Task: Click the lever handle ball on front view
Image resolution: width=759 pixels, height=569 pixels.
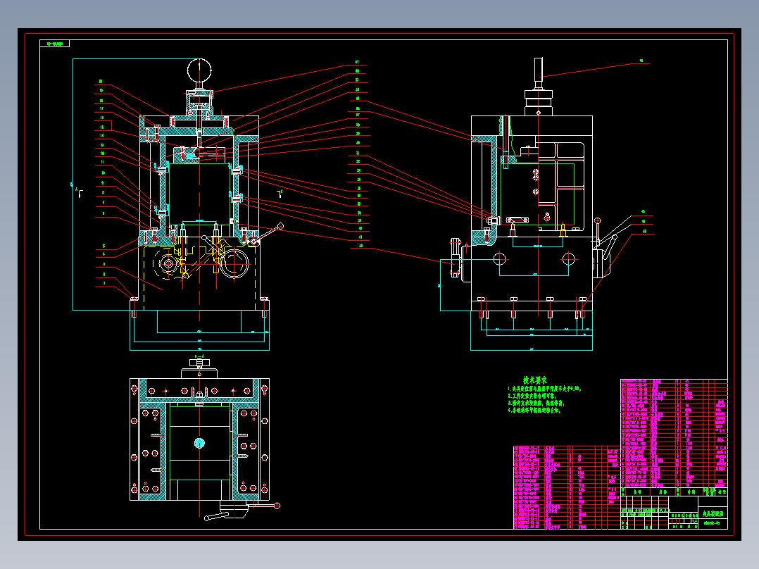Action: tap(280, 225)
